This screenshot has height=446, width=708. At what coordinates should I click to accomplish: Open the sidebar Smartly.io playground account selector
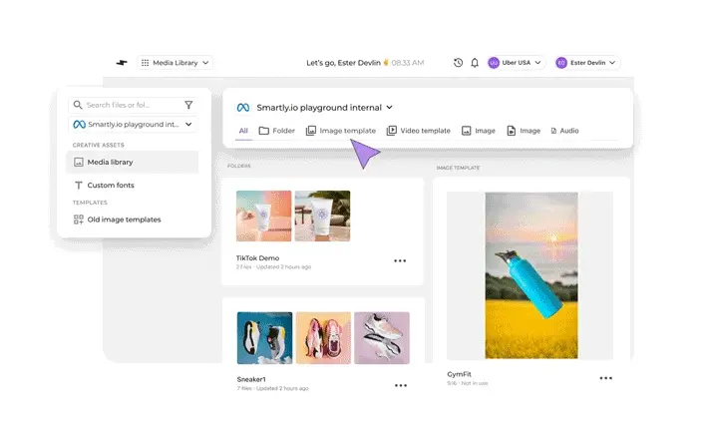134,125
